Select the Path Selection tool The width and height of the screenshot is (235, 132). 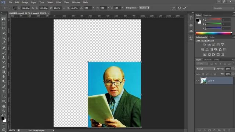(x=4, y=96)
